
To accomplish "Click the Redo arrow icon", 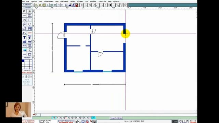I will 62,5.
